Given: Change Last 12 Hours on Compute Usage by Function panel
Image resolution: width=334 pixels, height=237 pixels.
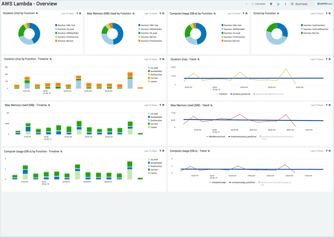Looking at the screenshot, I should click(234, 14).
